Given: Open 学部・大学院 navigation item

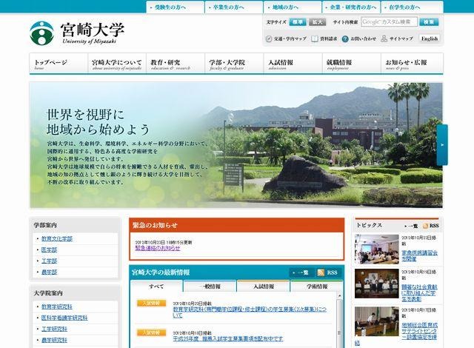Looking at the screenshot, I should click(x=234, y=64).
